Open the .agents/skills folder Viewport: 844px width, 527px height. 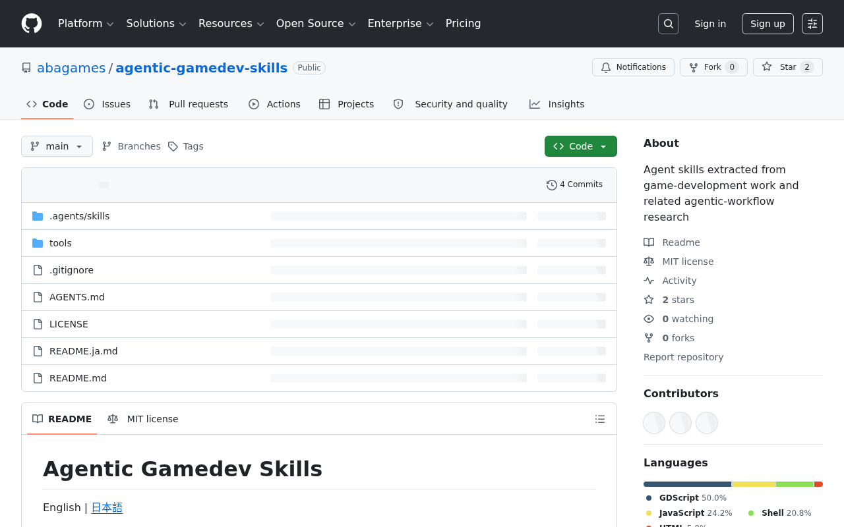pyautogui.click(x=80, y=216)
